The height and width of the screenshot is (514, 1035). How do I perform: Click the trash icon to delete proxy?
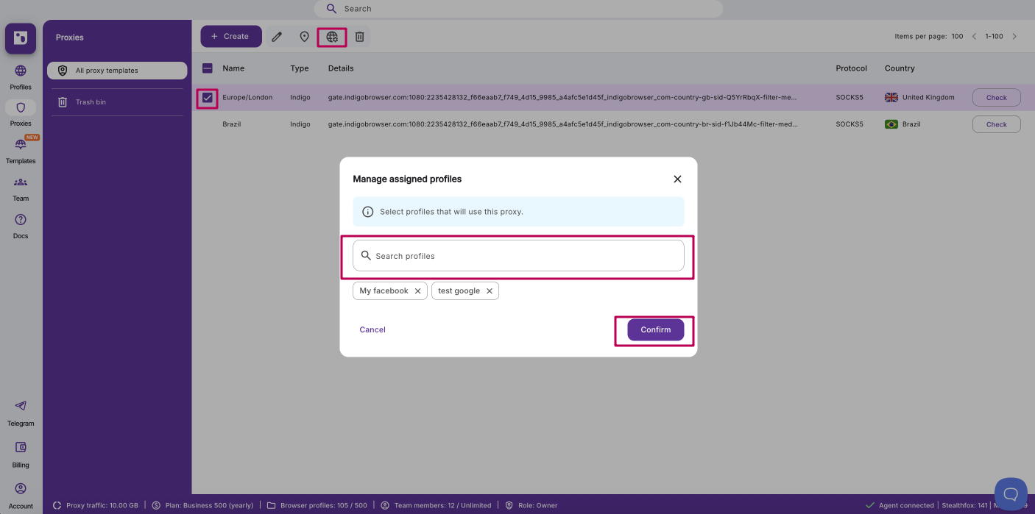tap(359, 36)
